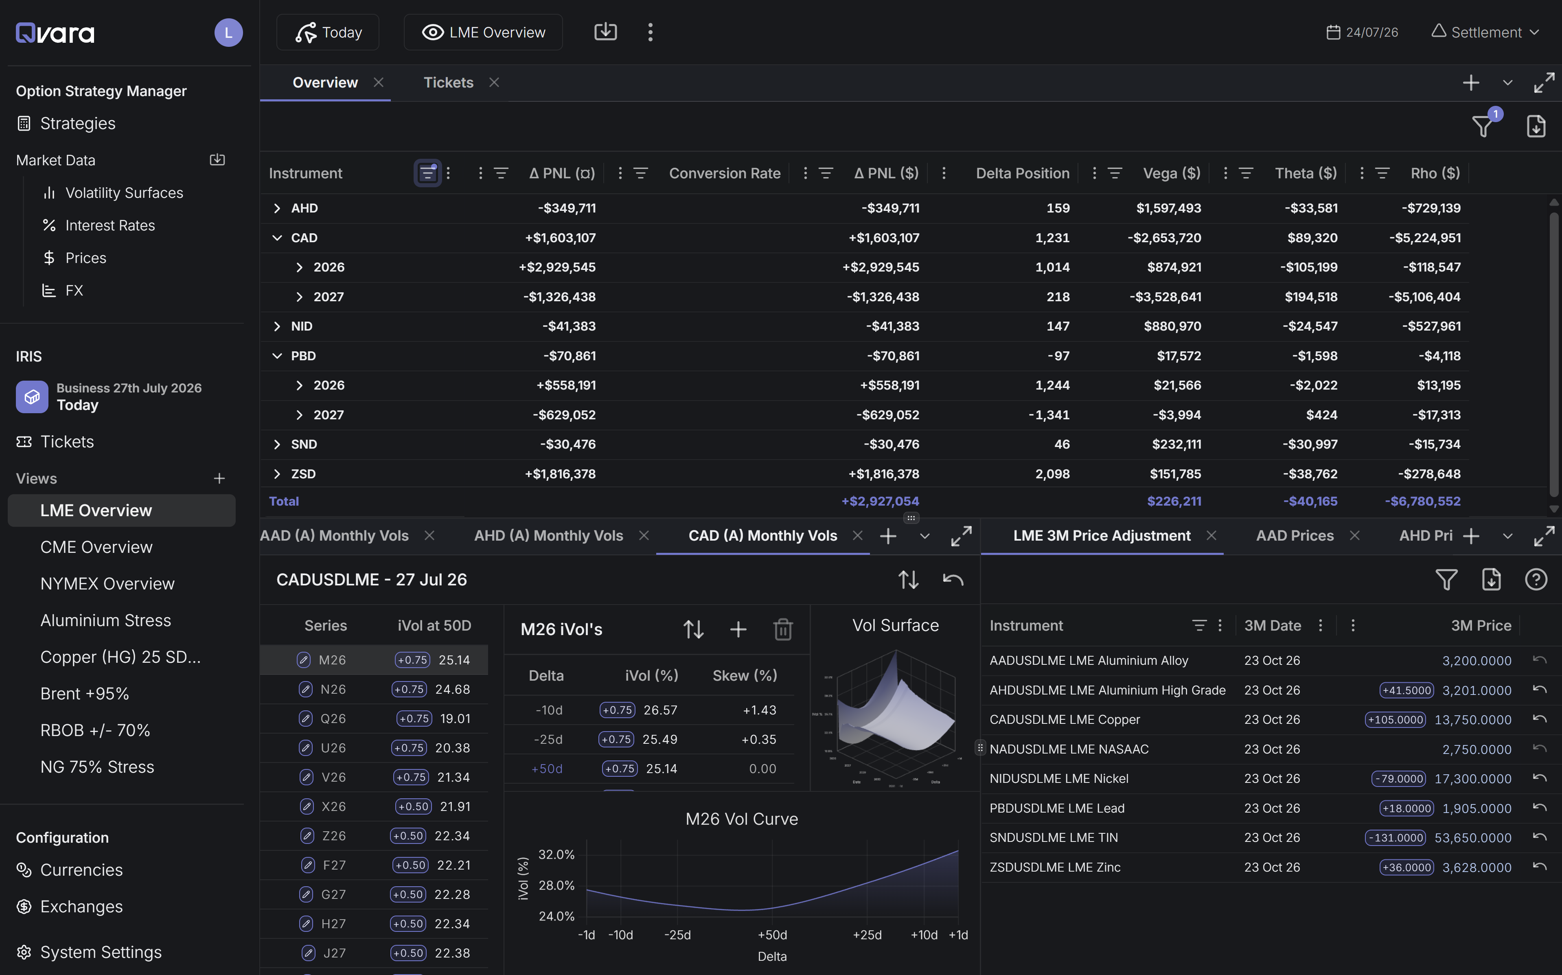Add a new view with Views plus icon
The width and height of the screenshot is (1562, 975).
point(219,478)
